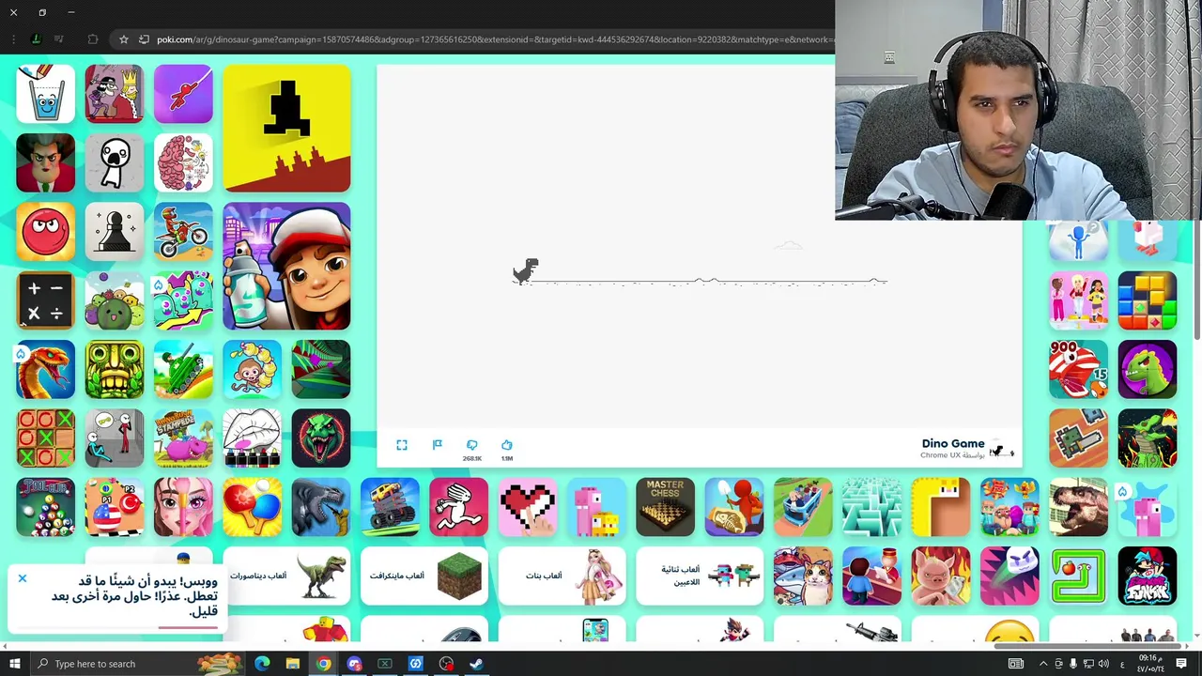
Task: Open the tic-tac-toe game icon
Action: [45, 438]
